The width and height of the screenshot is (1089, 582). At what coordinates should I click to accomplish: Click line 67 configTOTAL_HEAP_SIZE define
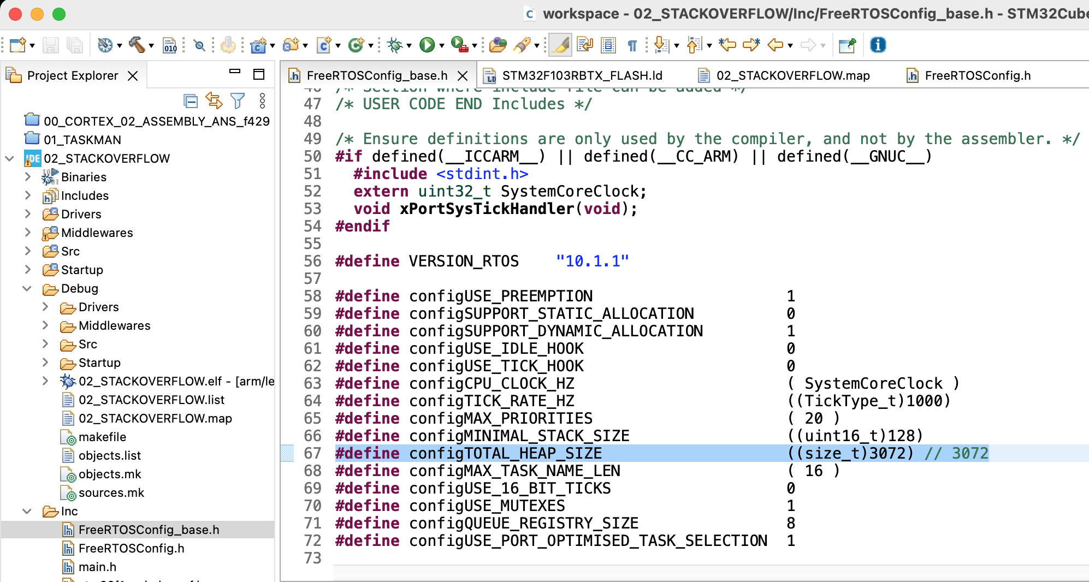[x=661, y=453]
